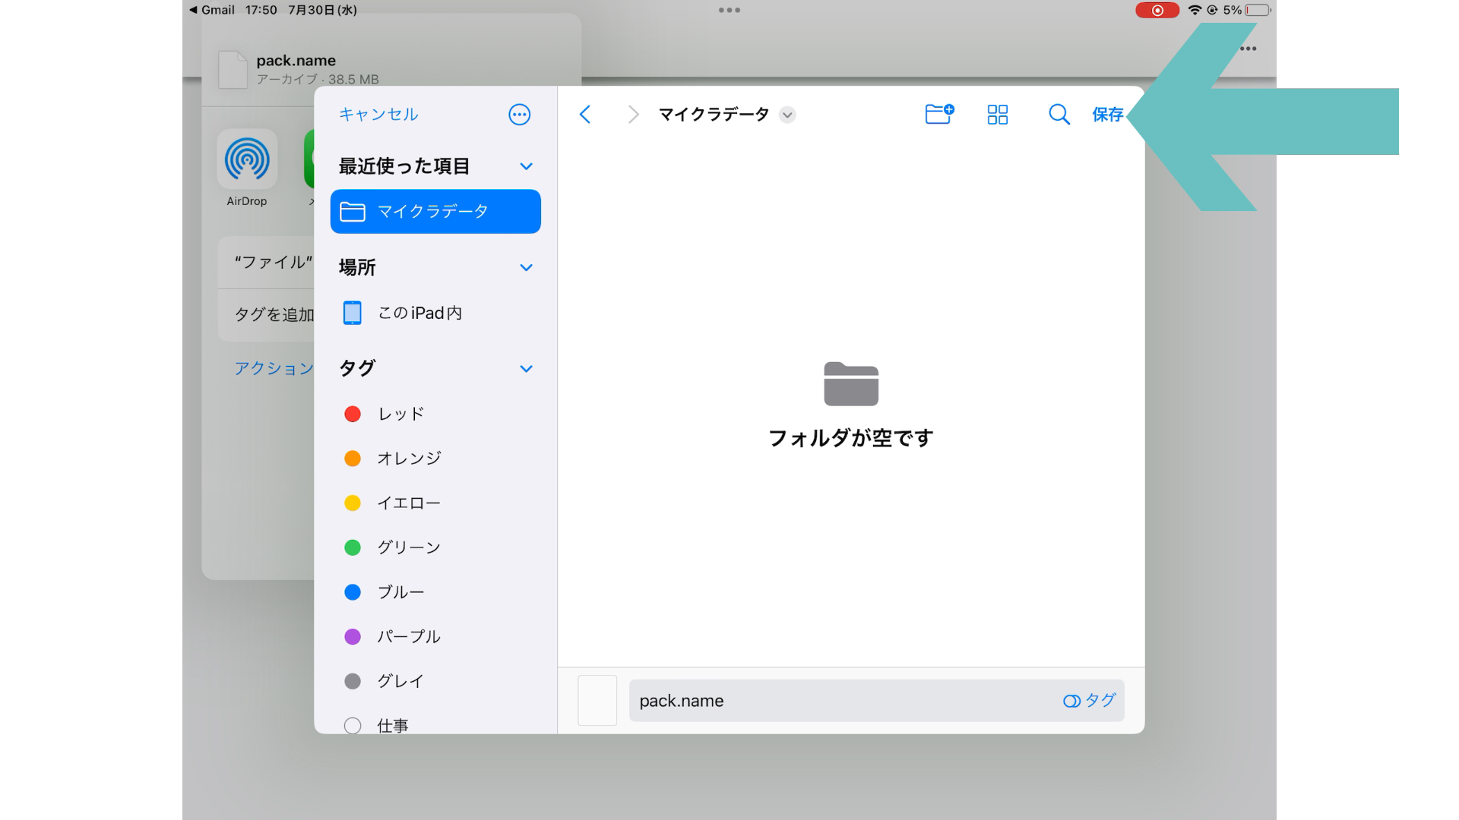Switch to grid view icon
Image resolution: width=1459 pixels, height=820 pixels.
pyautogui.click(x=997, y=115)
